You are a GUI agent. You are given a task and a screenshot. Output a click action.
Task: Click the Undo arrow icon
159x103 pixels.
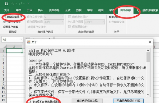[13, 4]
